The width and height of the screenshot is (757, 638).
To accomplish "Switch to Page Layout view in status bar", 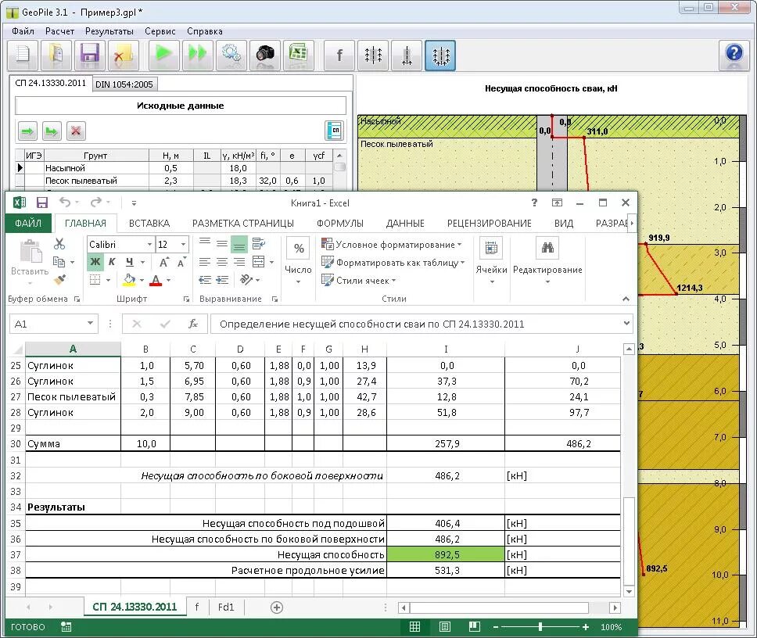I will tap(445, 627).
